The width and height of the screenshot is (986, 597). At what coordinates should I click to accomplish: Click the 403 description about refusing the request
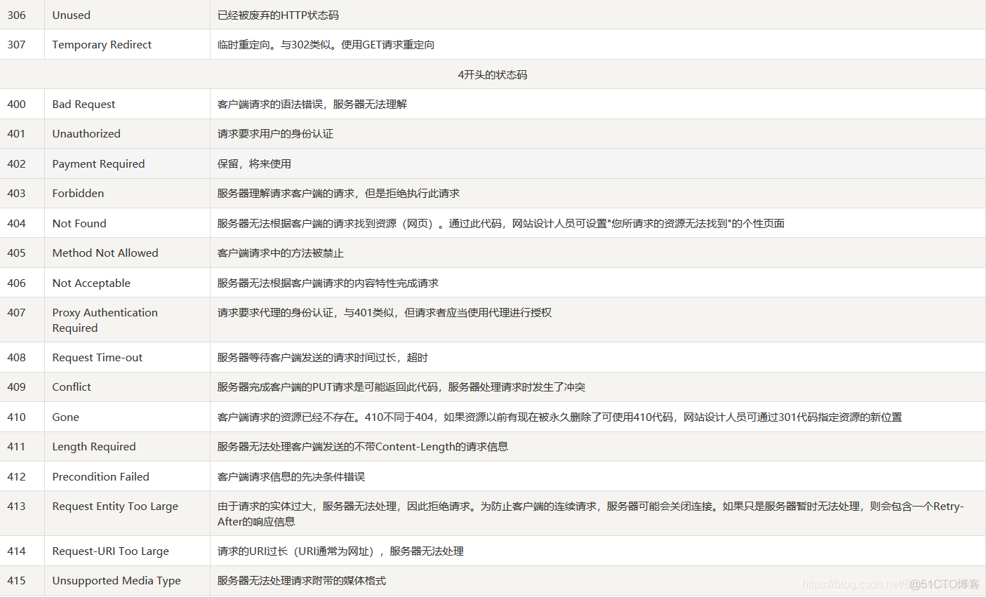[x=338, y=193]
